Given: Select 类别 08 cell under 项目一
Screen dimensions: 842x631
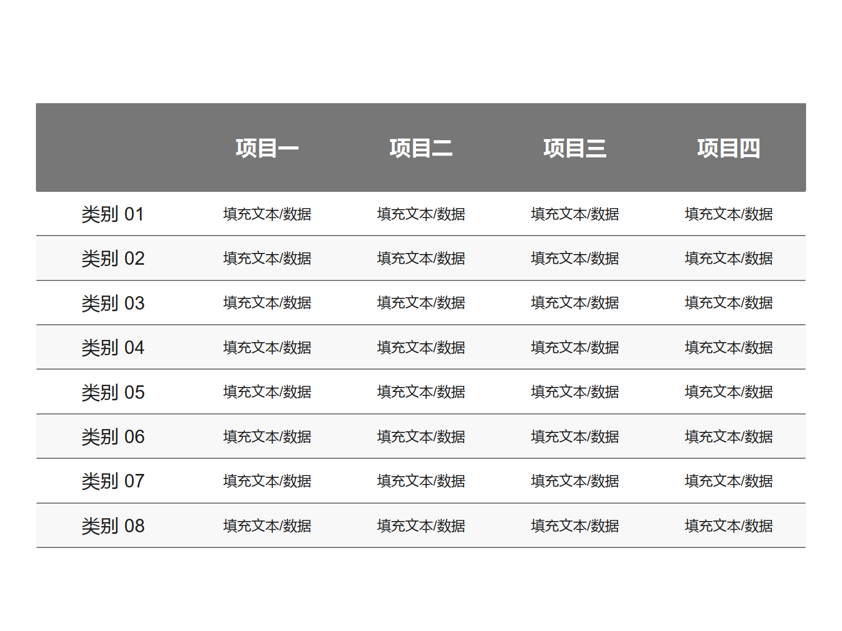Looking at the screenshot, I should (x=267, y=526).
